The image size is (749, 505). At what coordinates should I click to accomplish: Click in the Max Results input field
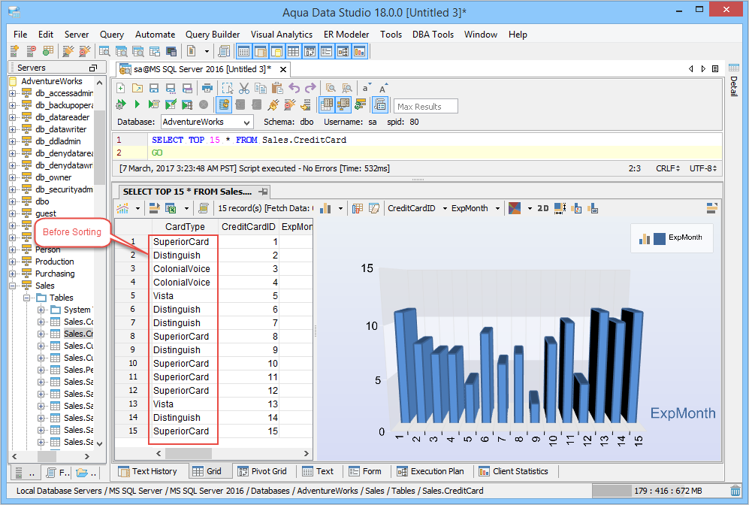426,107
